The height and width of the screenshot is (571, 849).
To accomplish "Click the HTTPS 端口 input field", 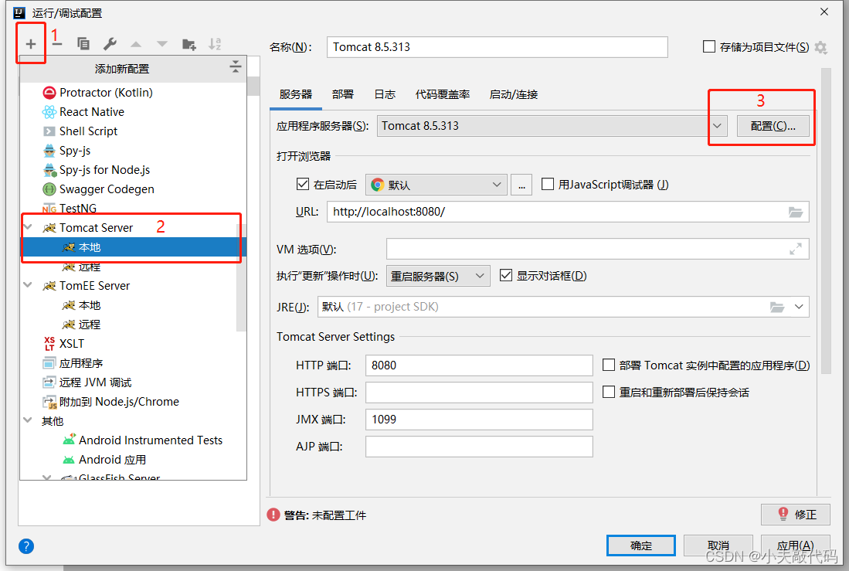I will point(479,393).
